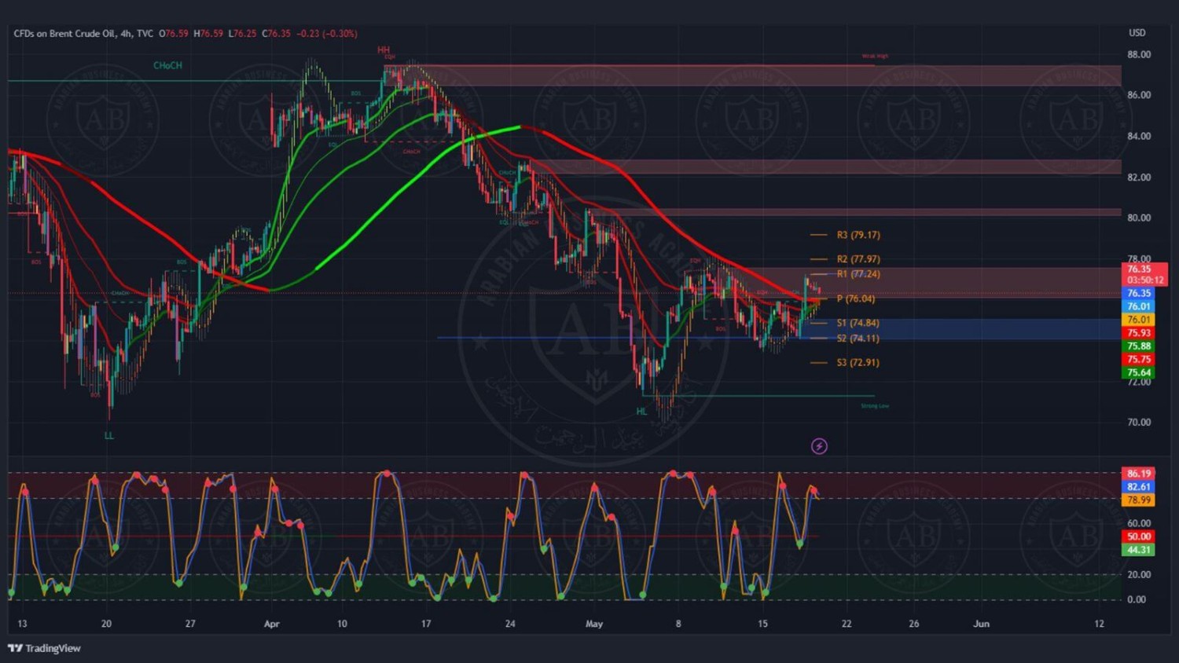The image size is (1179, 663).
Task: Click the 0.00 oscillator axis label
Action: (1137, 600)
